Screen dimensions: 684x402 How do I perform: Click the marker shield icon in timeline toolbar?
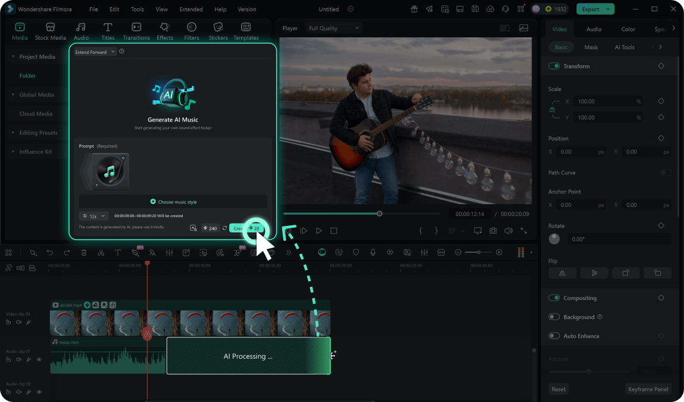click(356, 253)
